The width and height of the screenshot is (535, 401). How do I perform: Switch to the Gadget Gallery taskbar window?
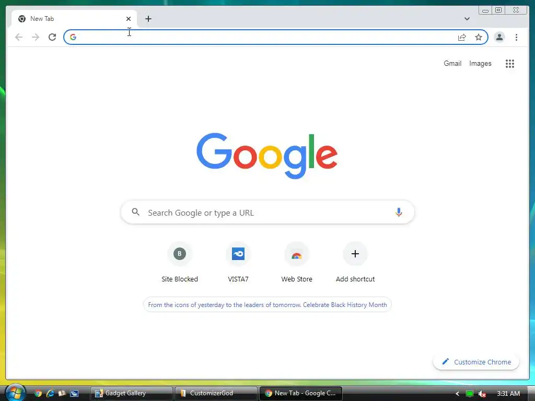click(x=131, y=393)
